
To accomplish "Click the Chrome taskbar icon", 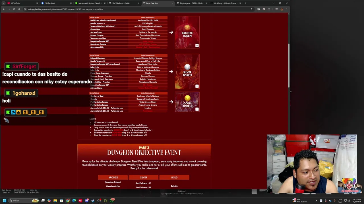I will click(68, 201).
